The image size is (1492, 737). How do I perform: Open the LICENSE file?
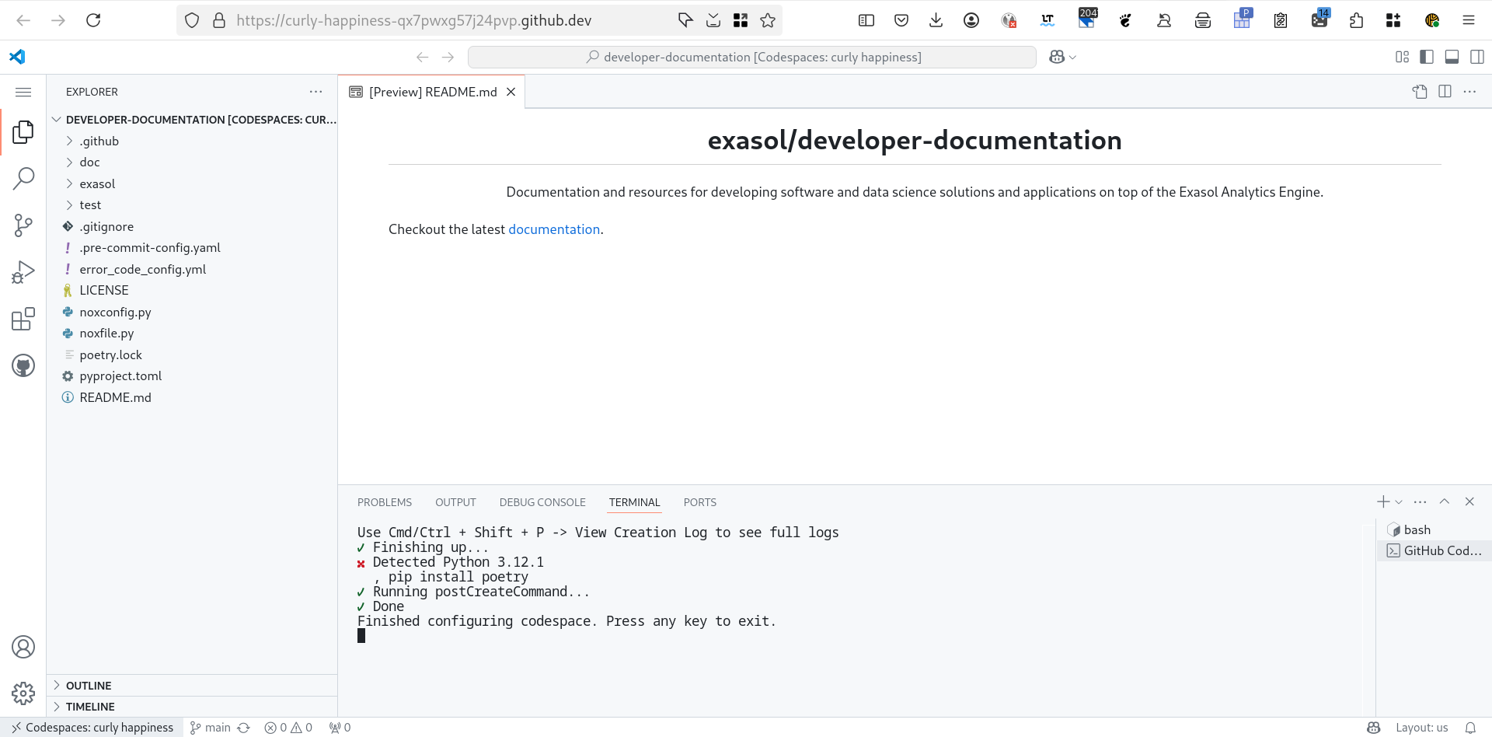point(192,291)
